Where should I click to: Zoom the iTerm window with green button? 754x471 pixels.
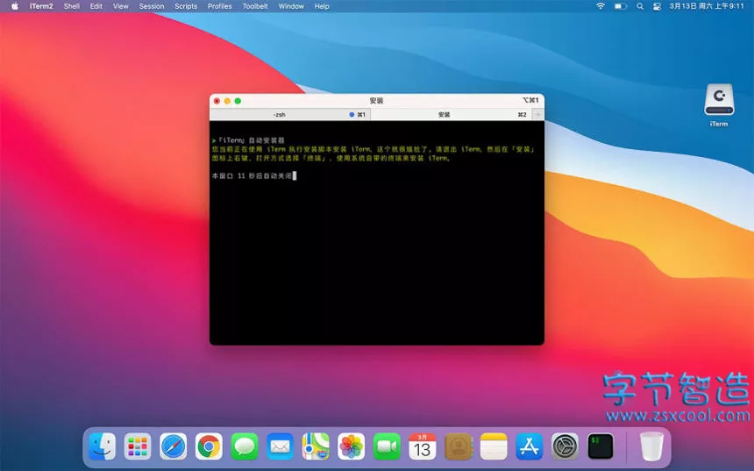pos(238,101)
